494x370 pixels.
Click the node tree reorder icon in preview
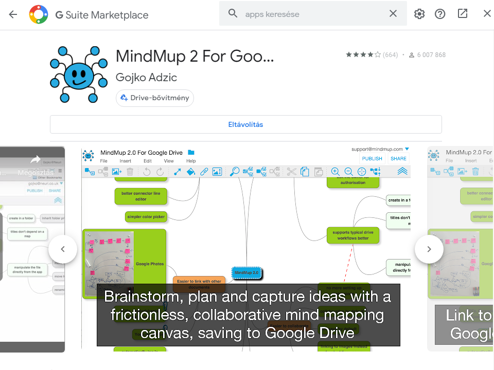(375, 172)
